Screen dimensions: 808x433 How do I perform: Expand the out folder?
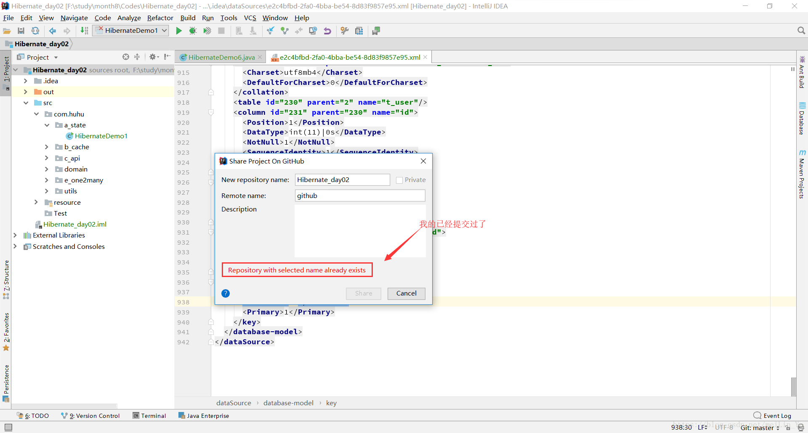click(x=26, y=92)
